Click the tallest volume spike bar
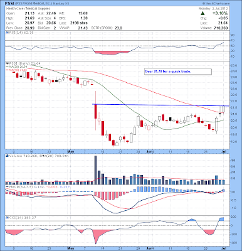 [x=96, y=170]
